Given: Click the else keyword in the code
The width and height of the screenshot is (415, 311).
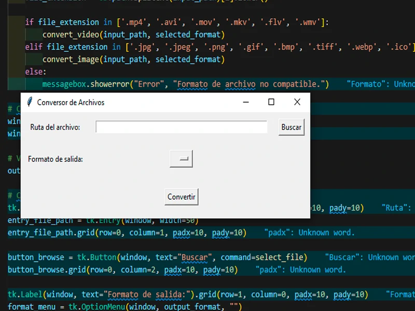Looking at the screenshot, I should 35,72.
